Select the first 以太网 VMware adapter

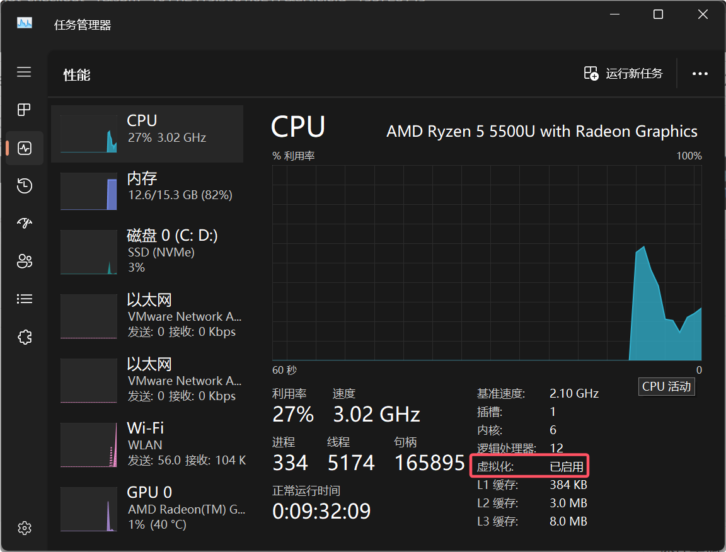147,316
